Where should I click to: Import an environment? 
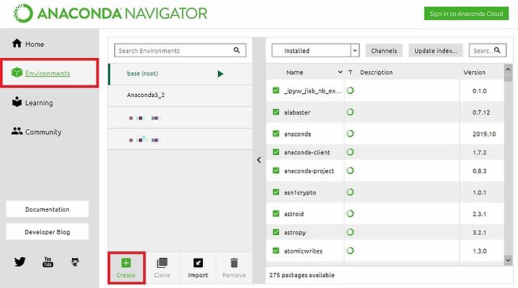click(198, 268)
